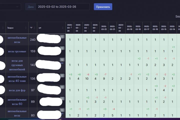Click the Search field at top right
The image size is (180, 120).
coord(177,16)
